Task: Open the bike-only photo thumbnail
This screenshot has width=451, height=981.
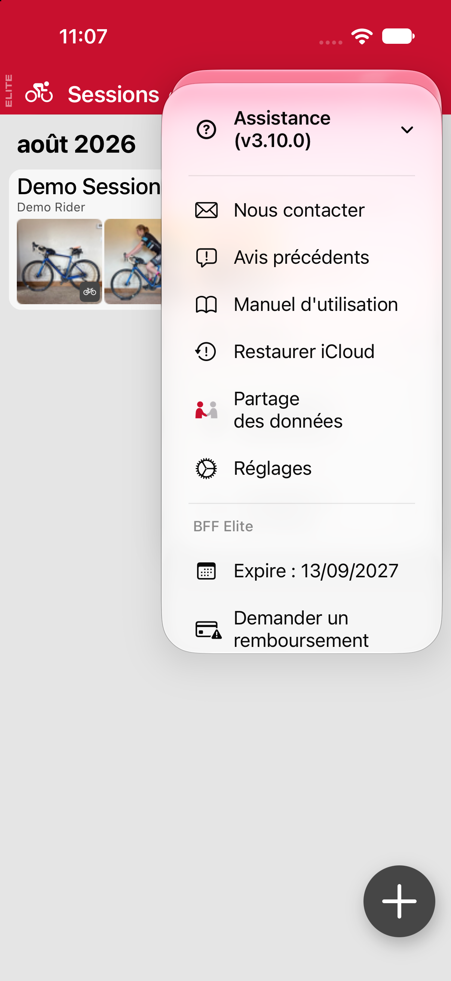Action: (x=59, y=262)
